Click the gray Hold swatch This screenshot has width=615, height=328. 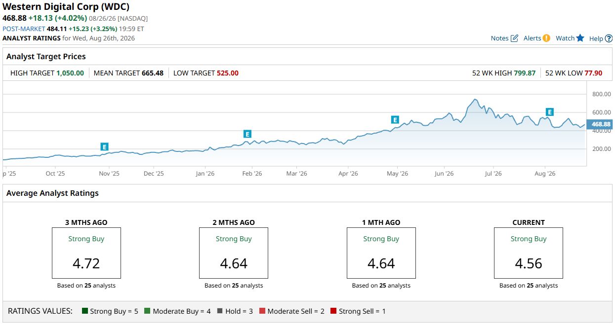[220, 311]
